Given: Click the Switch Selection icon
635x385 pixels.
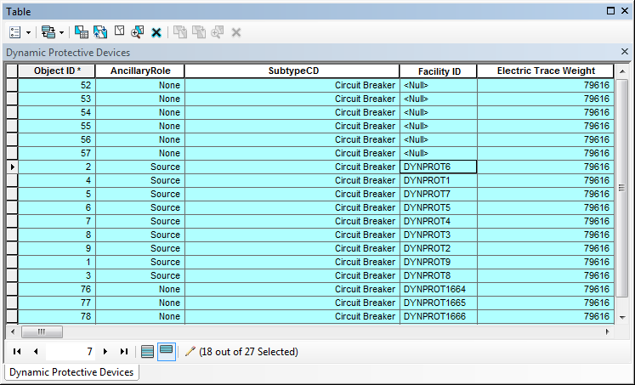Looking at the screenshot, I should [x=100, y=31].
